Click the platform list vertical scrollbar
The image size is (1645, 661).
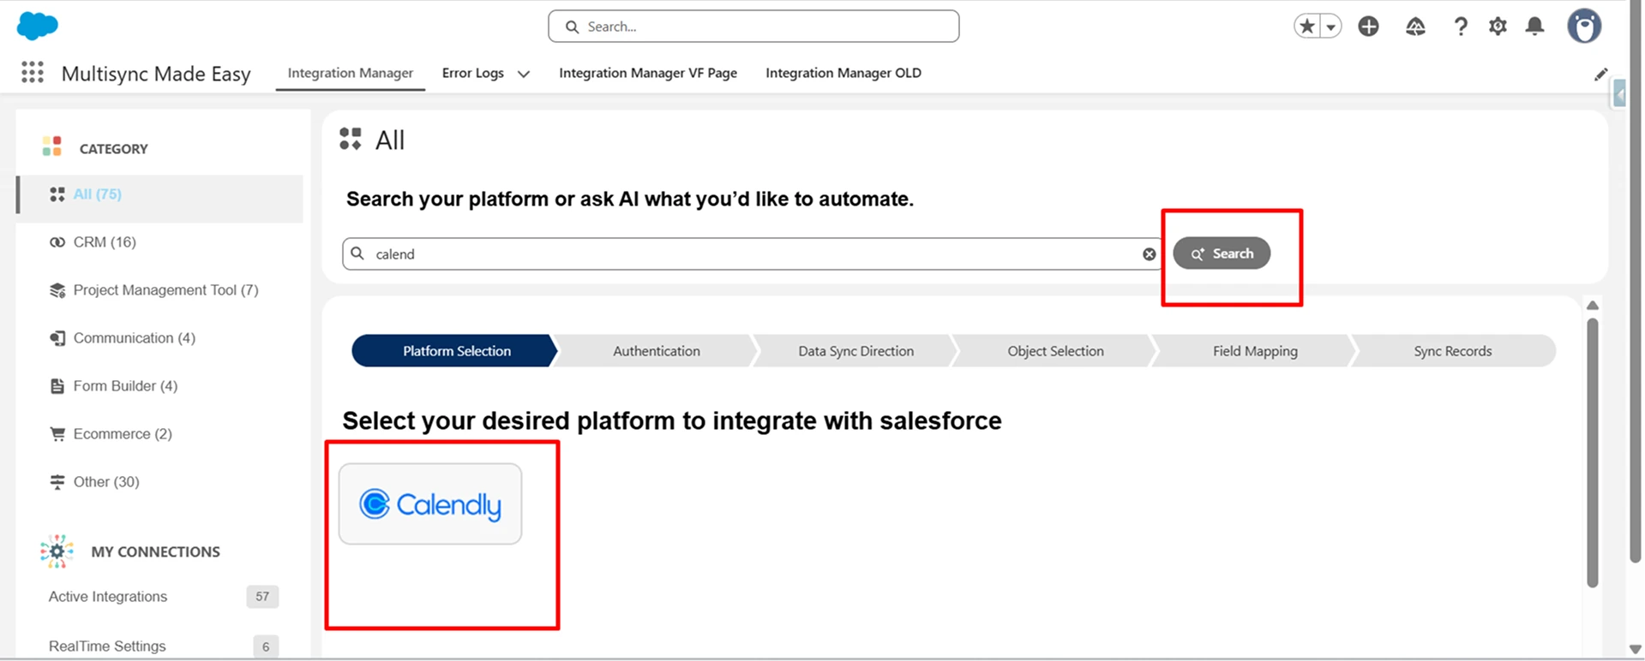[x=1593, y=453]
